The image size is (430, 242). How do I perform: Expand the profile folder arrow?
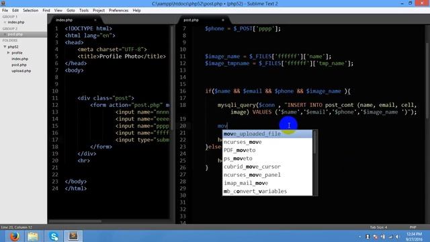(9, 52)
